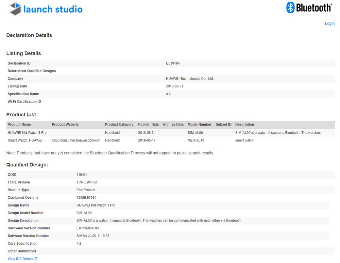This screenshot has height=263, width=340.
Task: Click the publish date 2019-05-17
Action: 147,141
